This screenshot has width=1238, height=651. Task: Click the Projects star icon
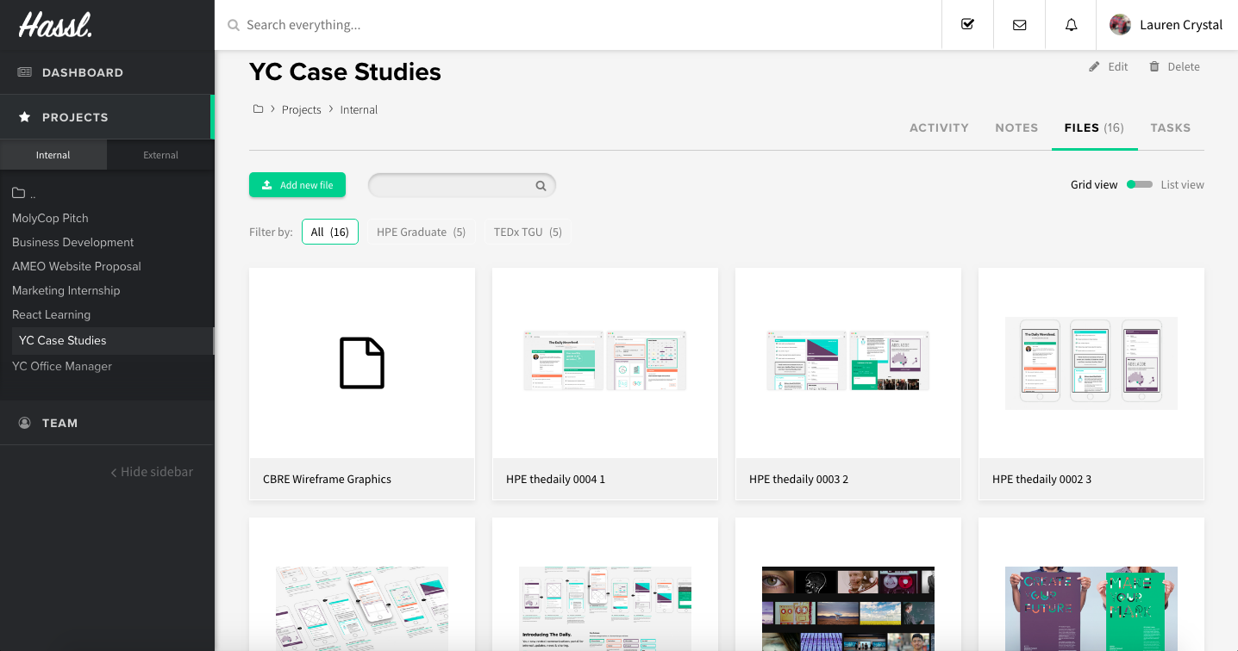pyautogui.click(x=25, y=116)
